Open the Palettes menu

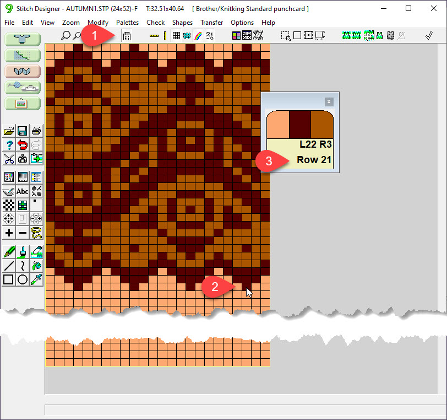point(127,23)
